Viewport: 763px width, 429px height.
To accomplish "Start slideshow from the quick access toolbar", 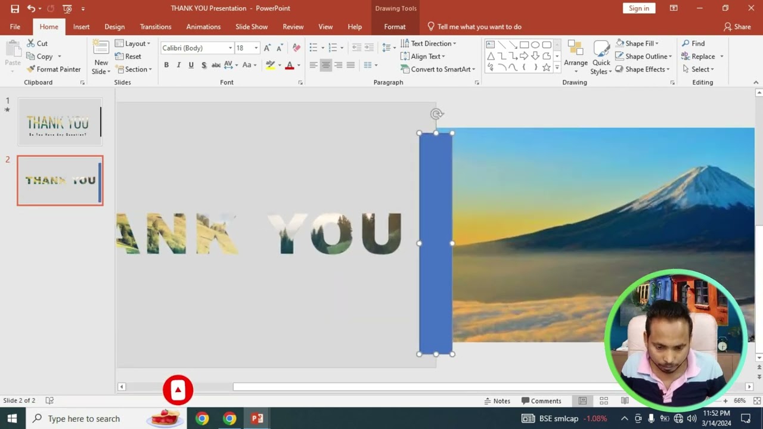I will [67, 8].
